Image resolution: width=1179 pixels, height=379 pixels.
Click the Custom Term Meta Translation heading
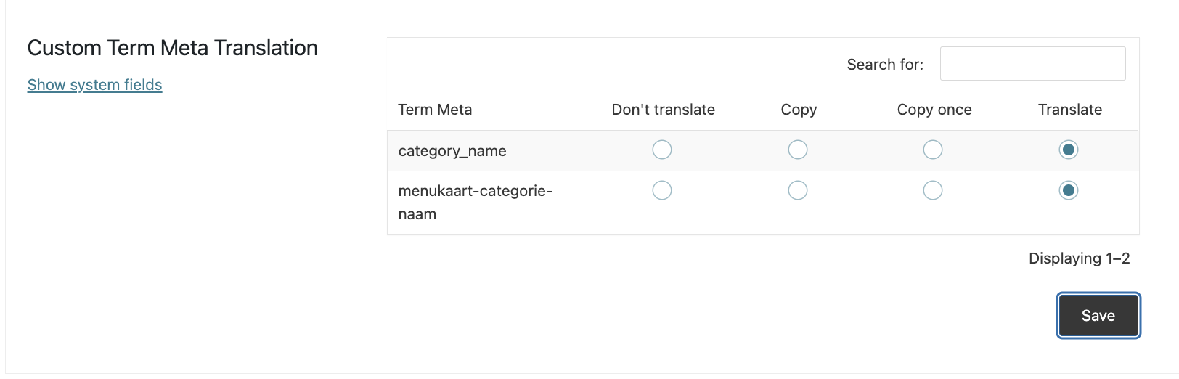(173, 48)
